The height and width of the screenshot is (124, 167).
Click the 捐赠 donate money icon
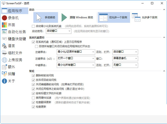[x=4, y=74]
